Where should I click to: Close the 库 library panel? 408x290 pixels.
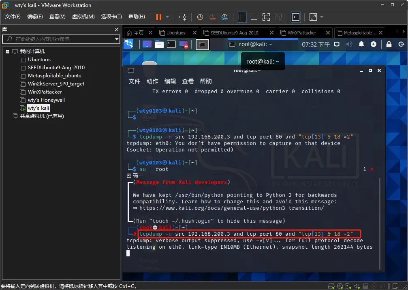click(117, 30)
